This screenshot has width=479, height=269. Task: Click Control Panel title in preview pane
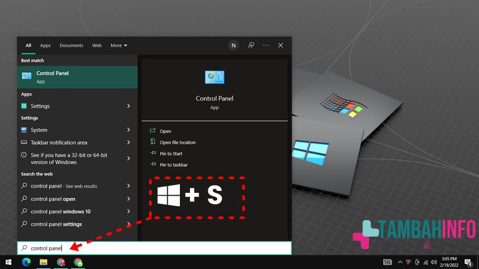point(214,98)
